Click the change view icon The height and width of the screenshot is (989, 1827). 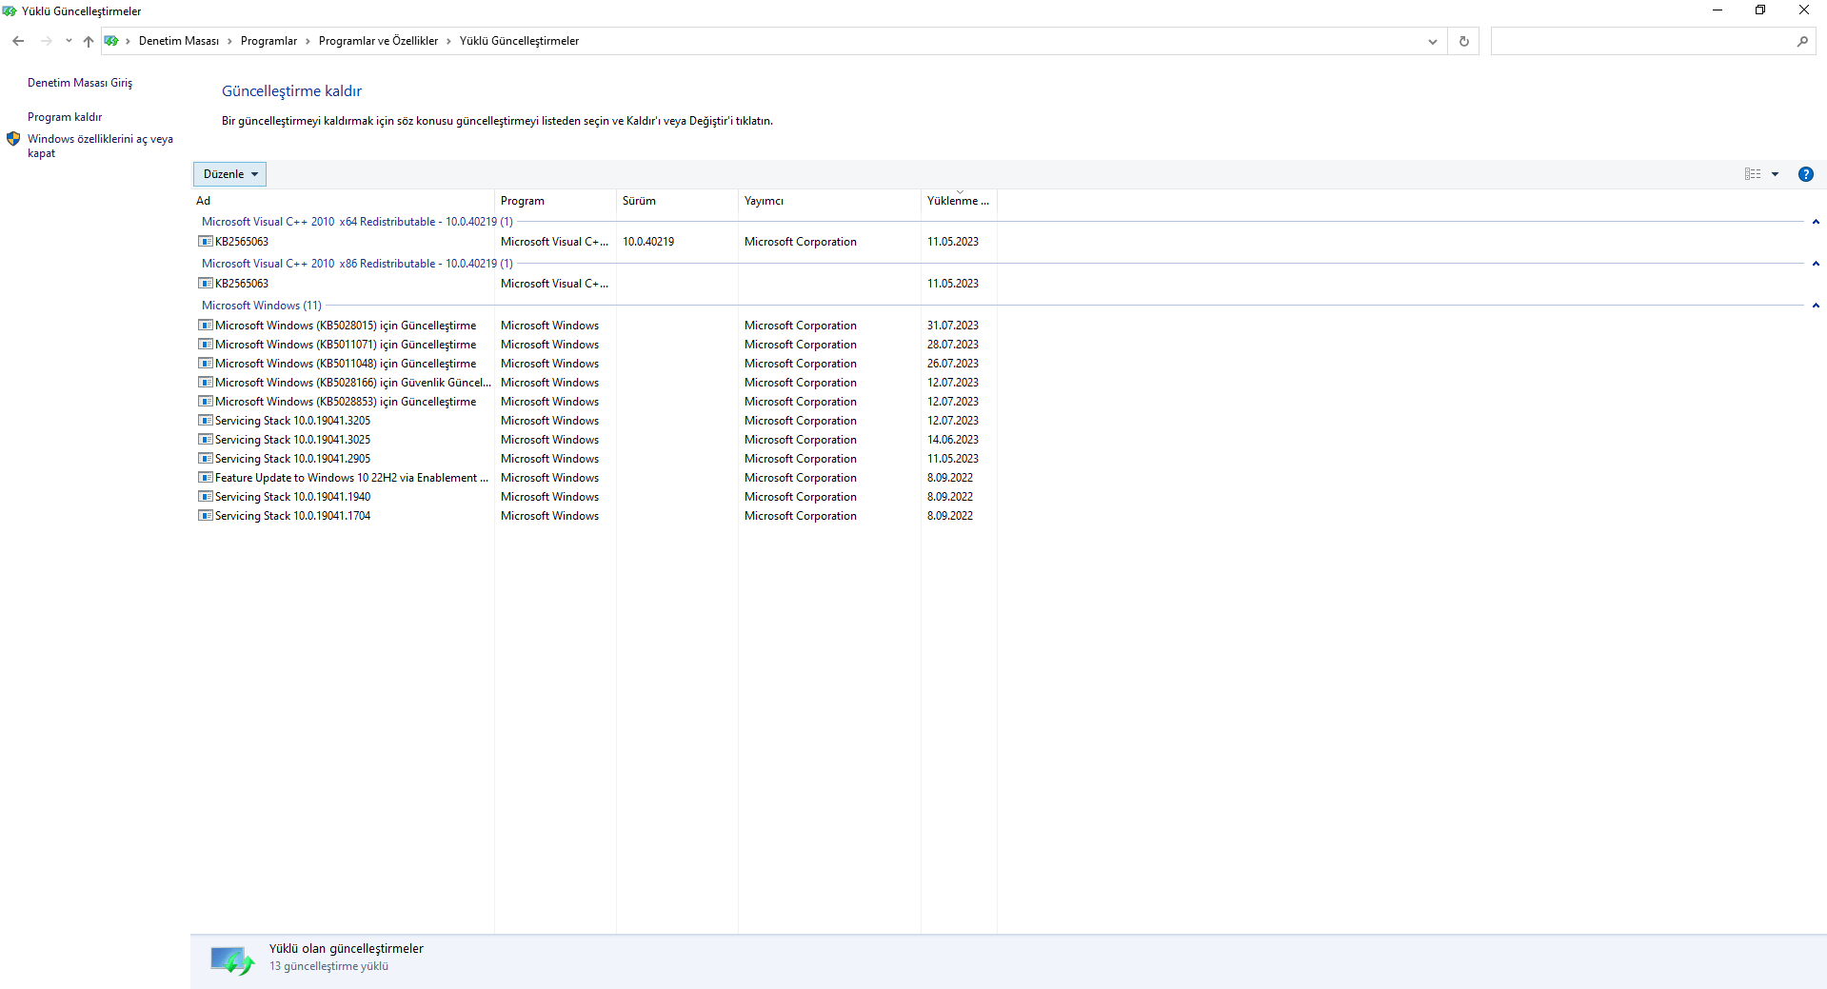[1752, 174]
